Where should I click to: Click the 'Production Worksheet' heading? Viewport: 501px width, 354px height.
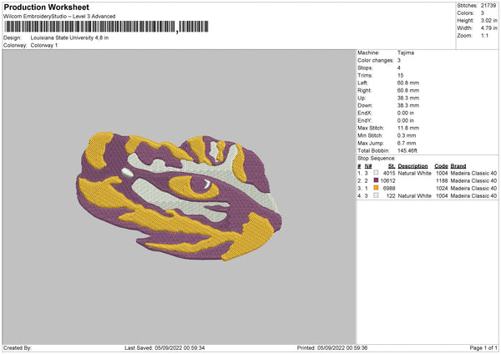46,7
